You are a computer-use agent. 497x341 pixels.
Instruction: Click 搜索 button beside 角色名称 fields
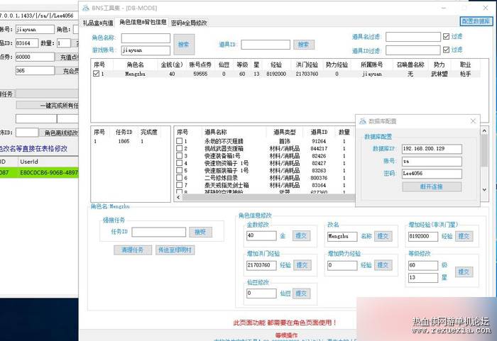(x=184, y=45)
